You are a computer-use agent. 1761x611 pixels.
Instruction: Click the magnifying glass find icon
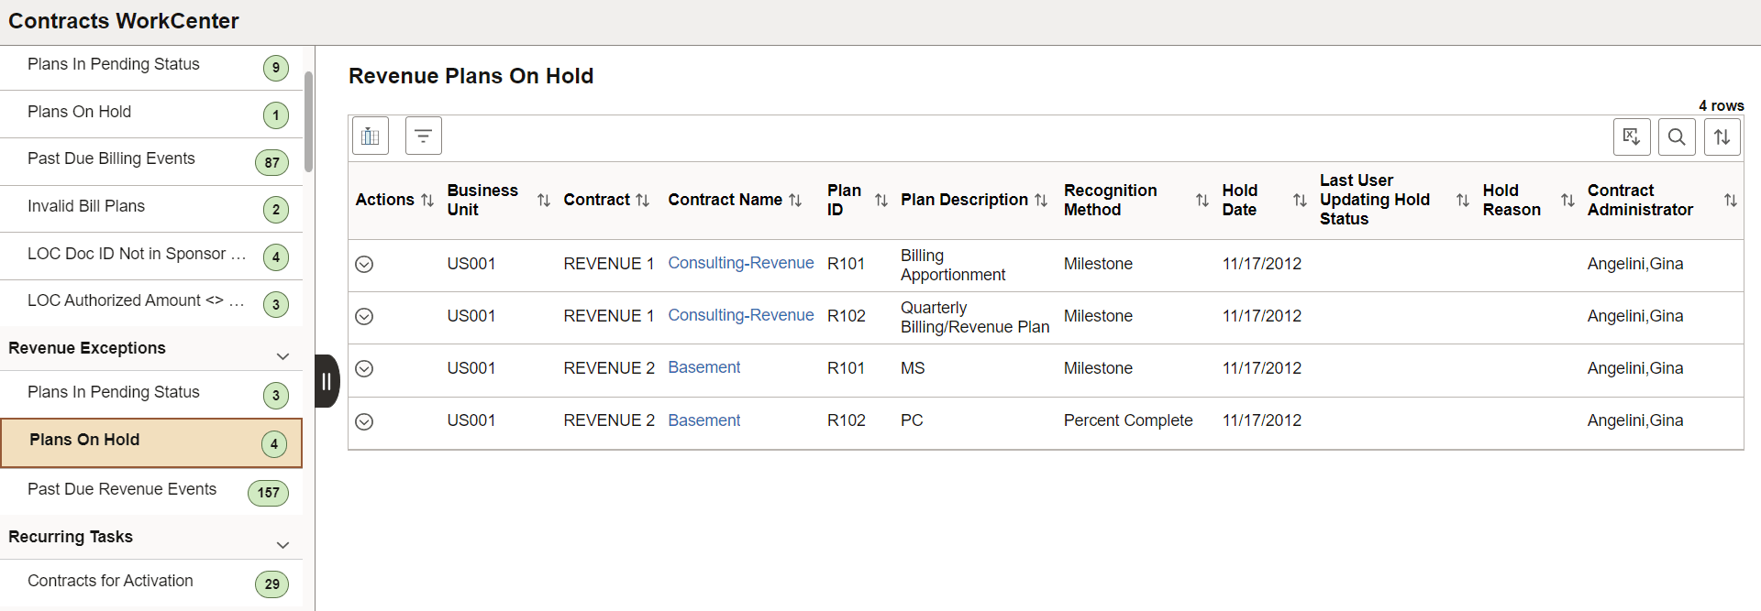[1676, 137]
